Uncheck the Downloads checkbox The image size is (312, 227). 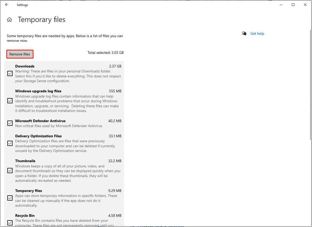pos(10,73)
